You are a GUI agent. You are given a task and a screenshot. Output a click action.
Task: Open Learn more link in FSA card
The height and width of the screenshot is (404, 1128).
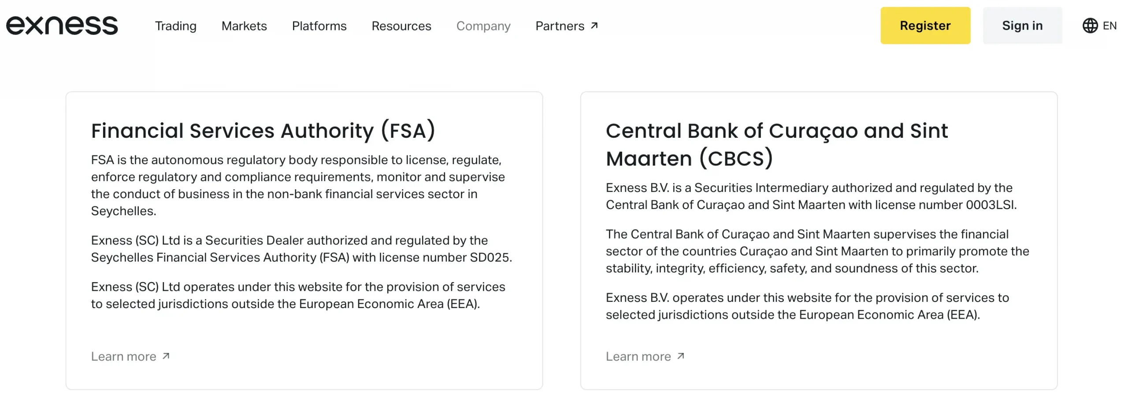pyautogui.click(x=130, y=356)
